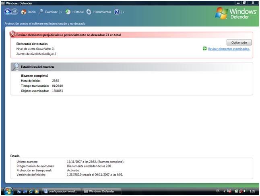Image resolution: width=260 pixels, height=196 pixels.
Task: Expand the help options dropdown arrow
Action: [x=124, y=12]
